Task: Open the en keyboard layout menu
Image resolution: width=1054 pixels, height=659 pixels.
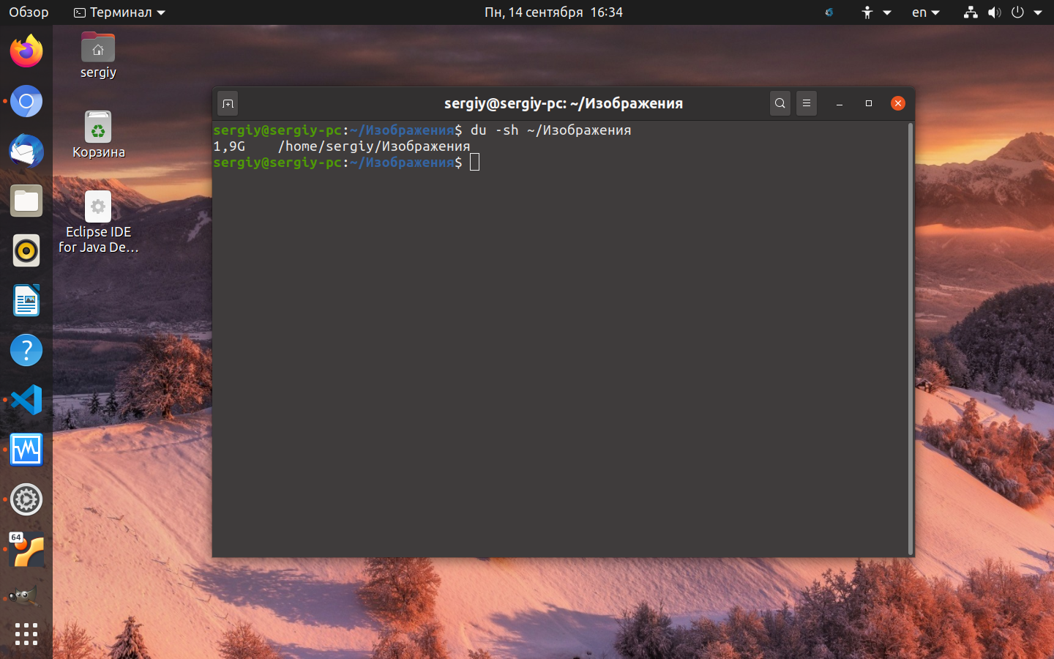Action: (x=926, y=12)
